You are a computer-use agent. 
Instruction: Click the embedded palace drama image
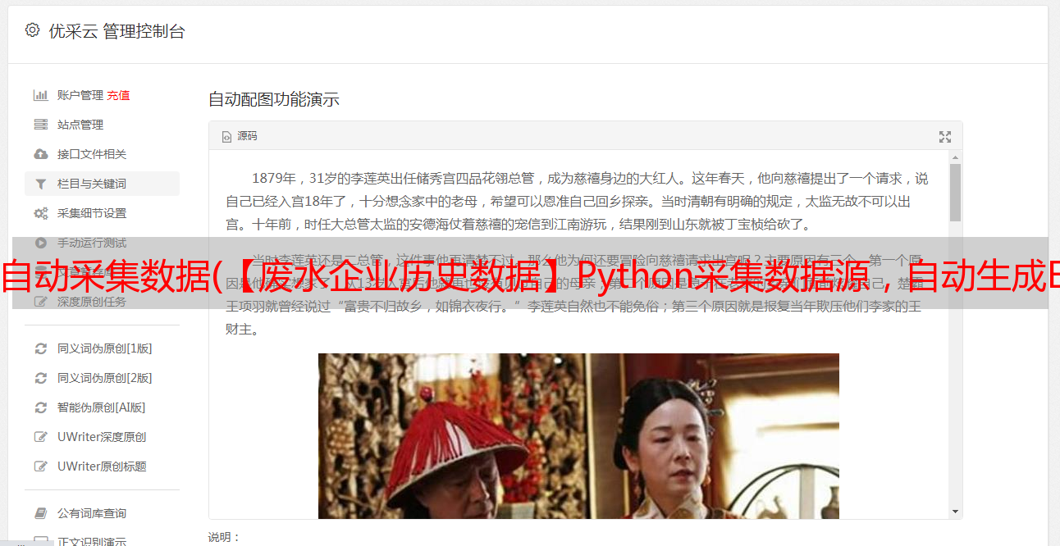[x=578, y=436]
